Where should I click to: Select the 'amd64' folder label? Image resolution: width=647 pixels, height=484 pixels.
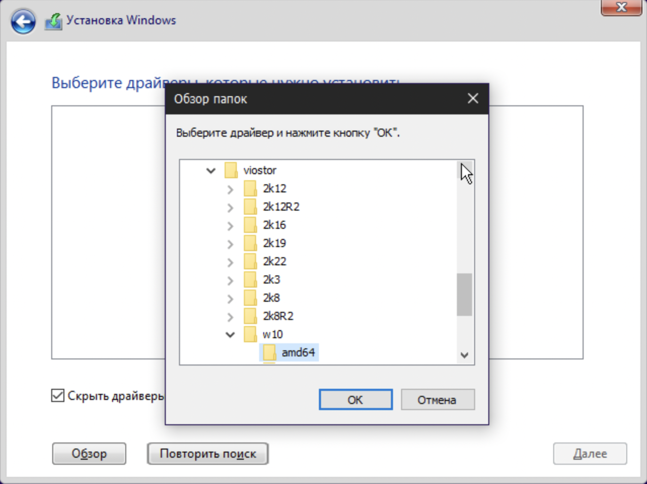click(298, 352)
